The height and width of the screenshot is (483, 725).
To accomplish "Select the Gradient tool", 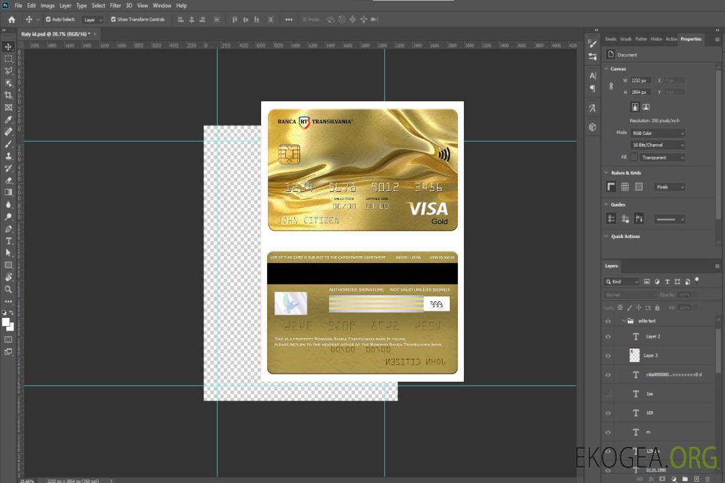I will tap(8, 193).
